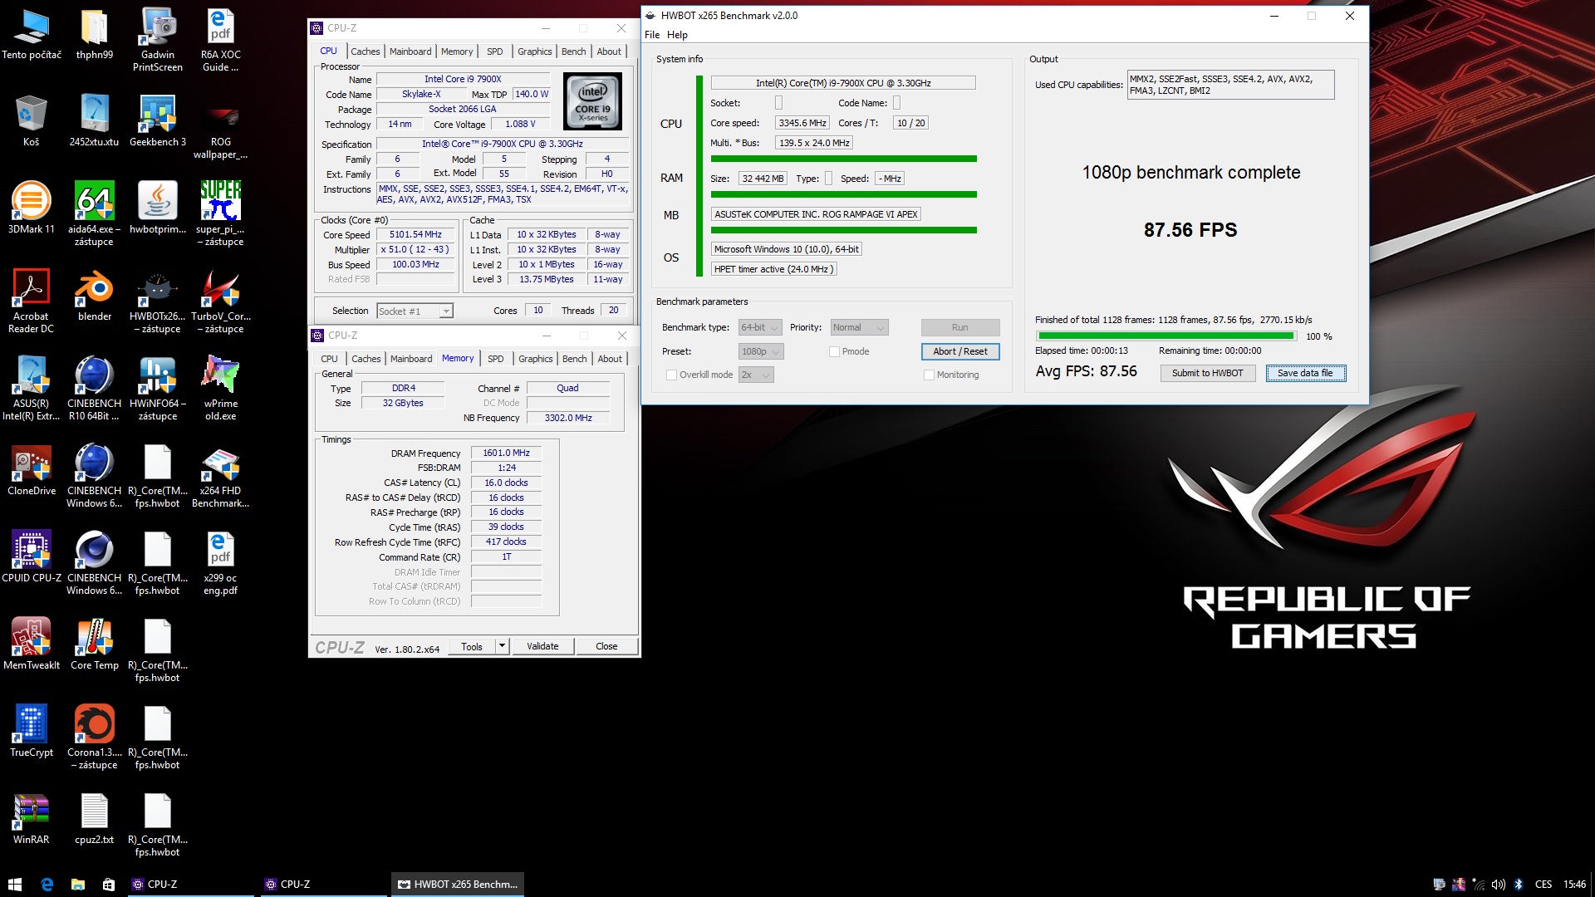The image size is (1595, 897).
Task: Launch TurboV_Core shortcut icon
Action: [x=220, y=301]
